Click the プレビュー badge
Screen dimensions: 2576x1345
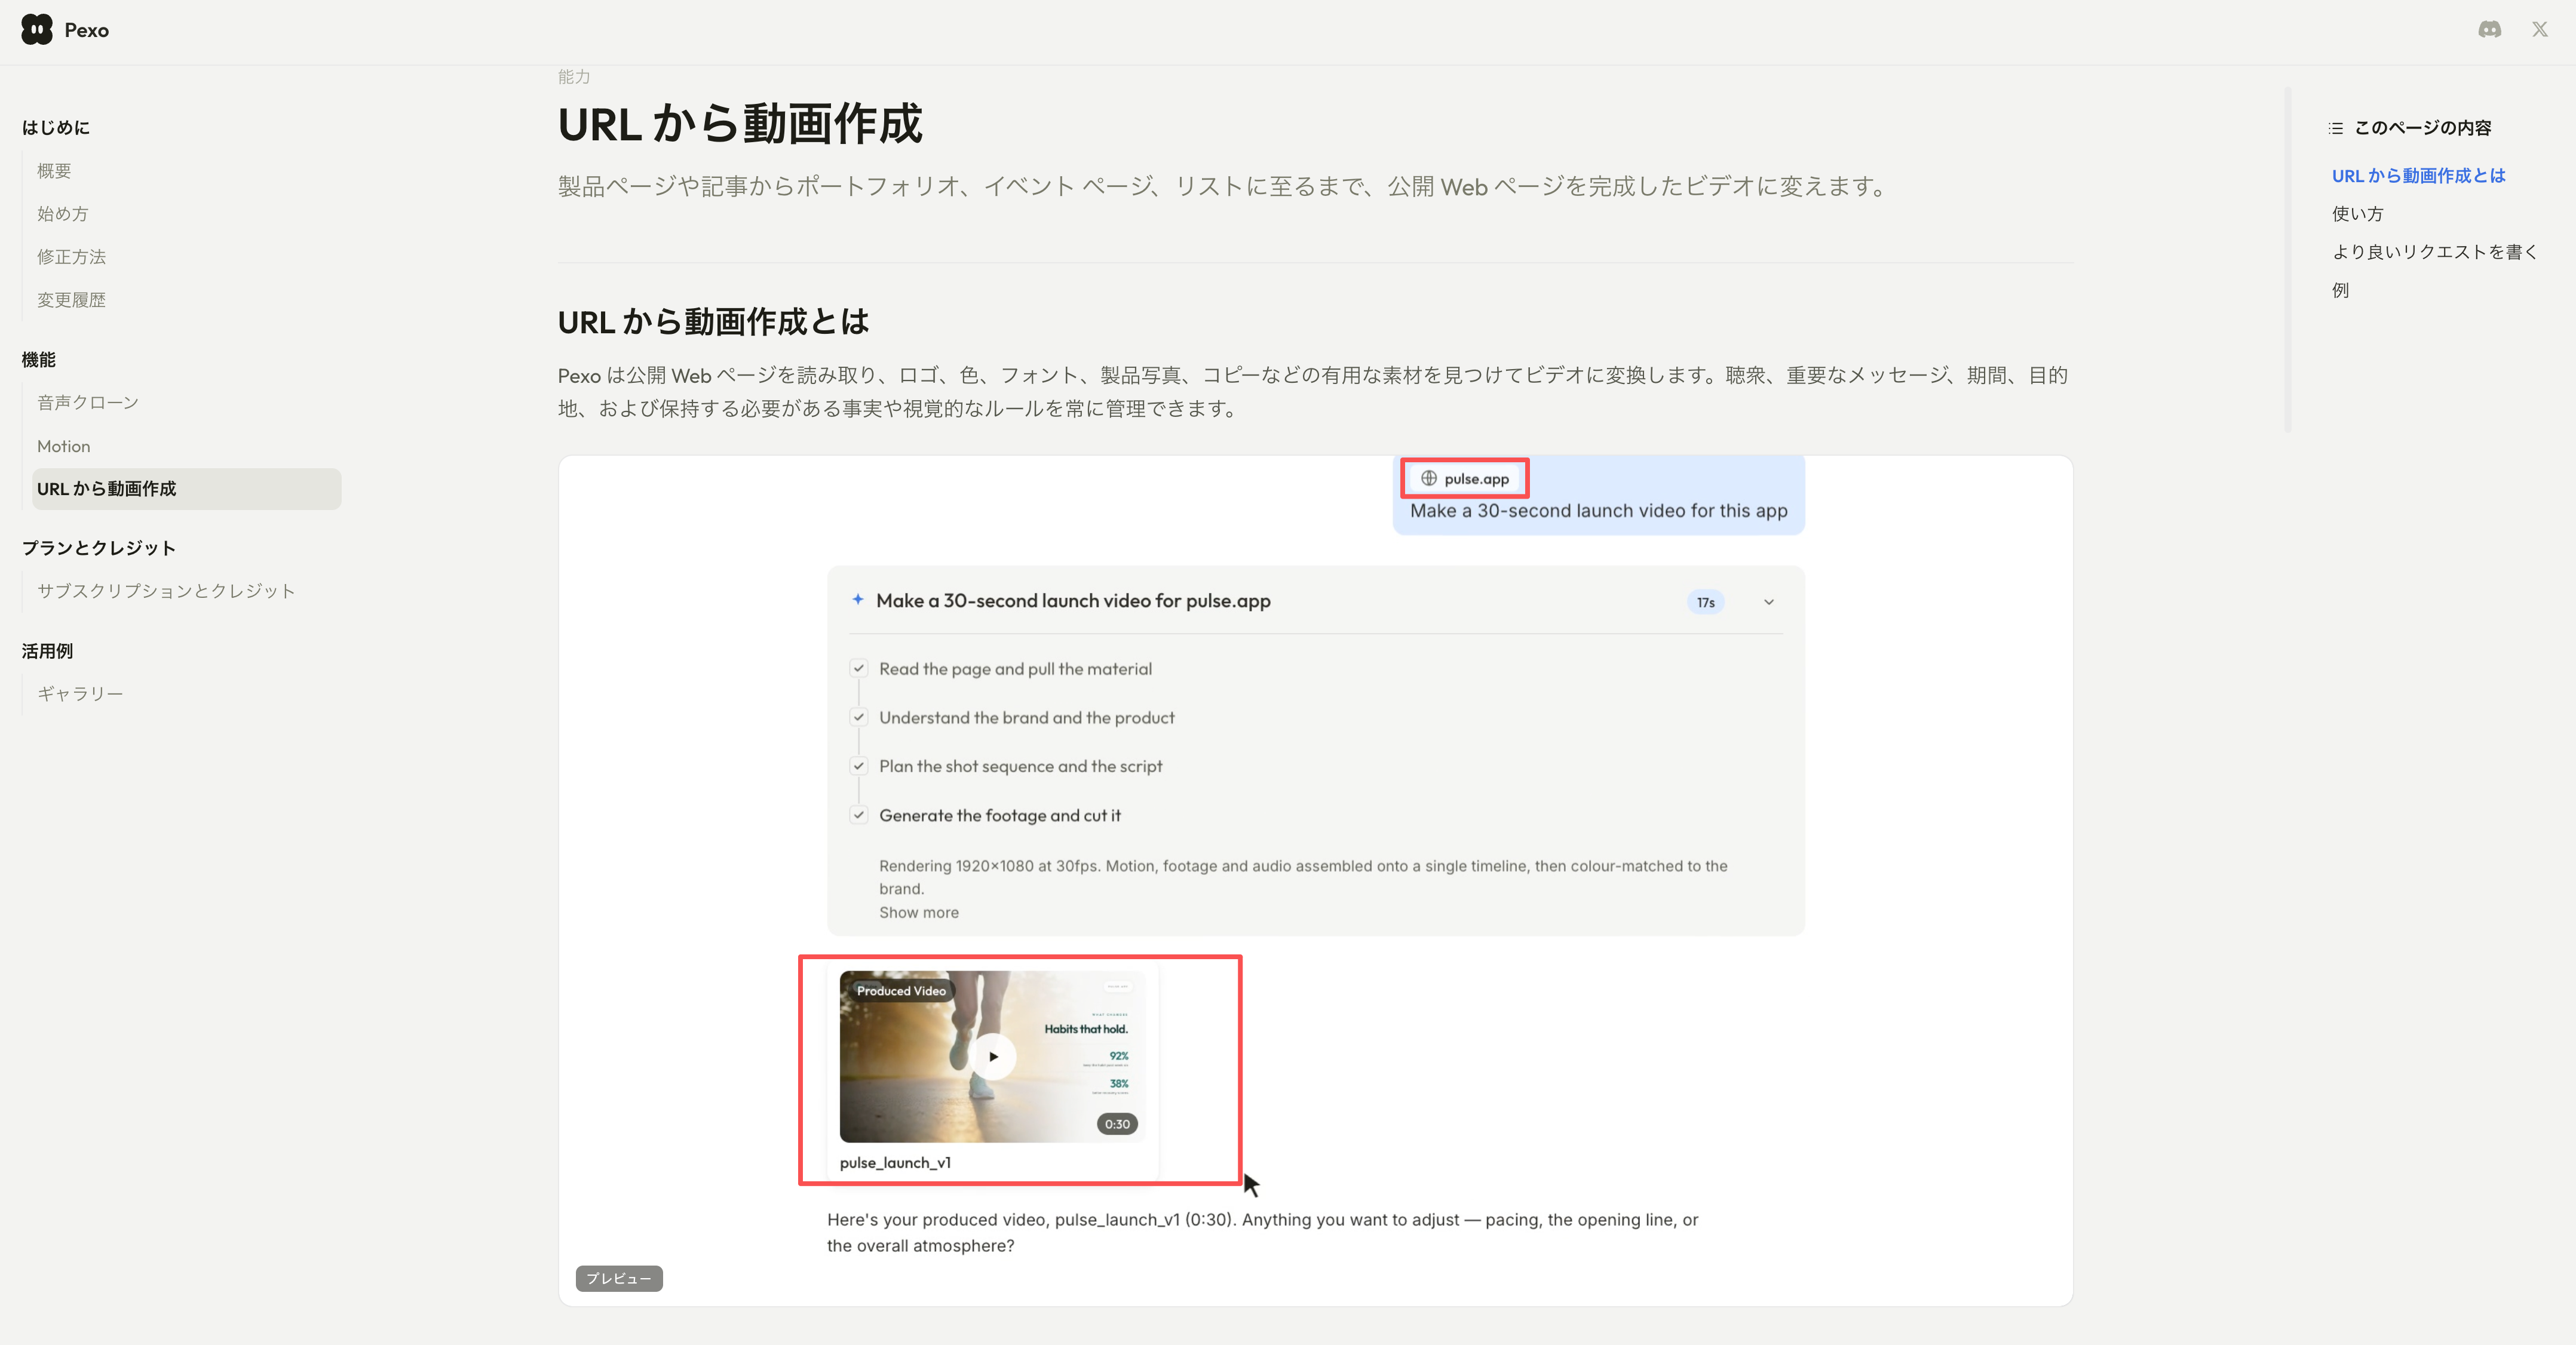click(x=619, y=1278)
